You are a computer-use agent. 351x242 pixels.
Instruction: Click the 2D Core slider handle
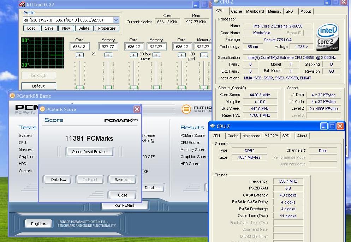point(80,87)
